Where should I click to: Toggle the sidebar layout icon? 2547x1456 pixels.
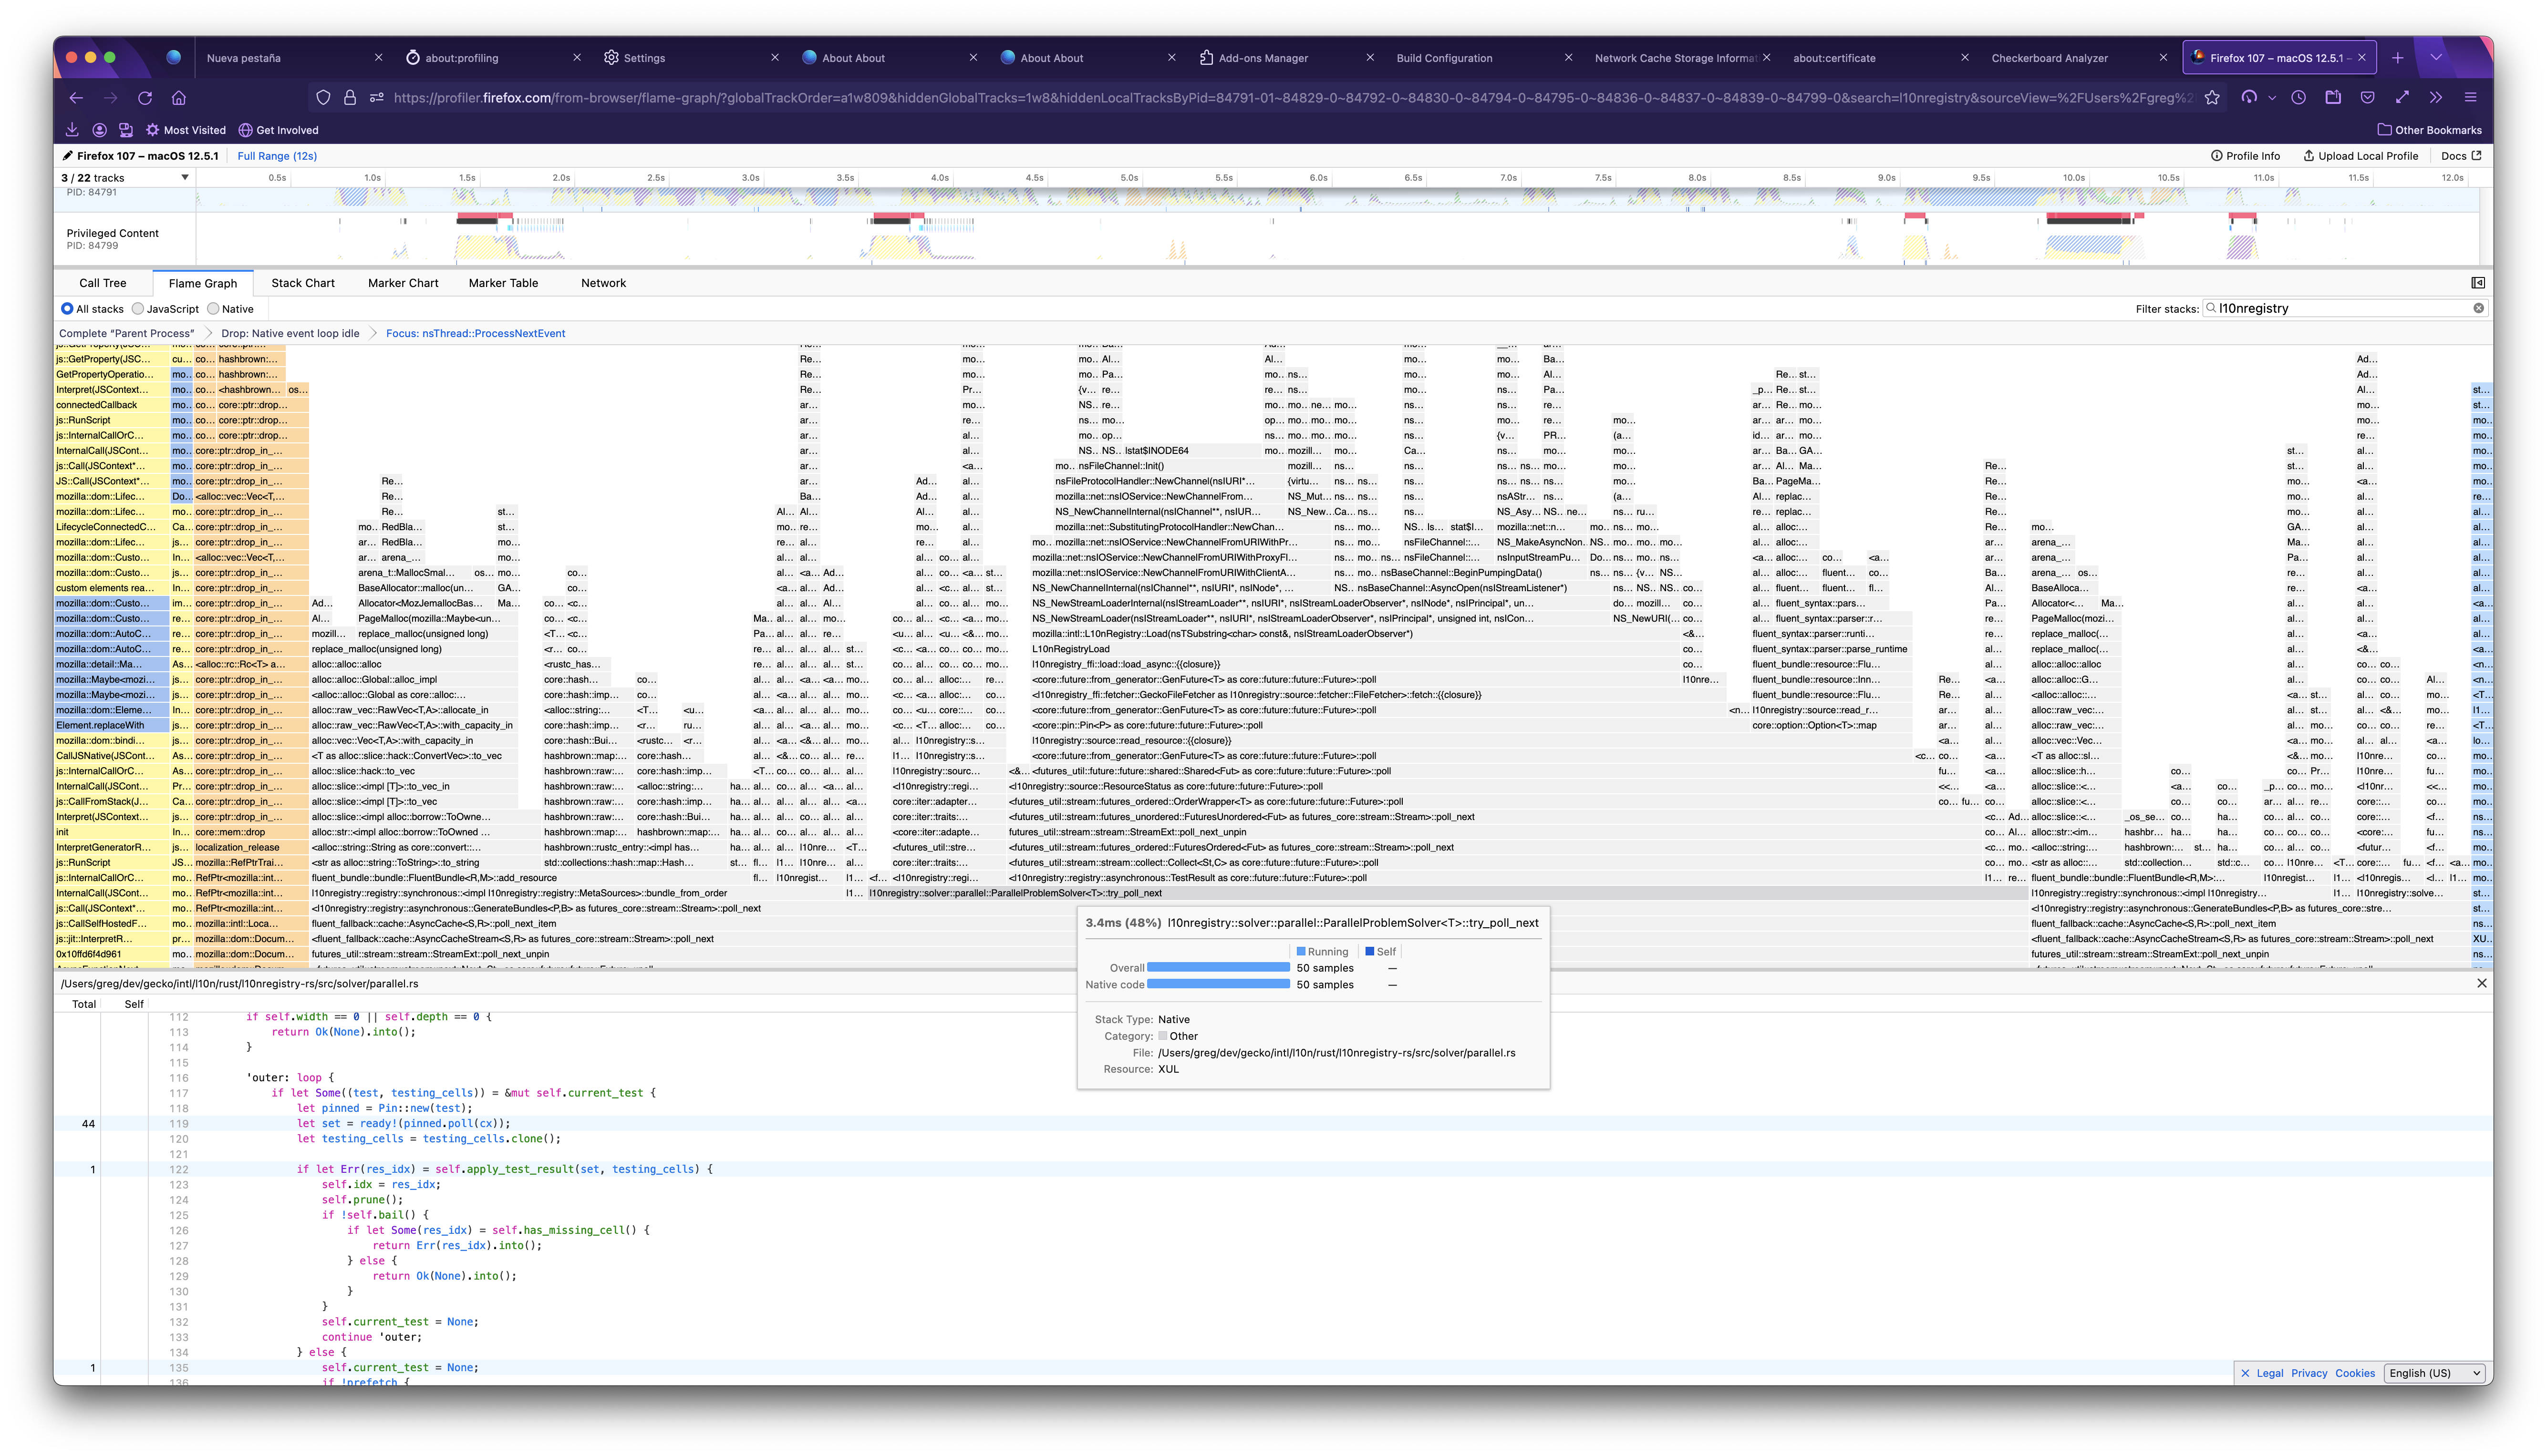pyautogui.click(x=2478, y=283)
